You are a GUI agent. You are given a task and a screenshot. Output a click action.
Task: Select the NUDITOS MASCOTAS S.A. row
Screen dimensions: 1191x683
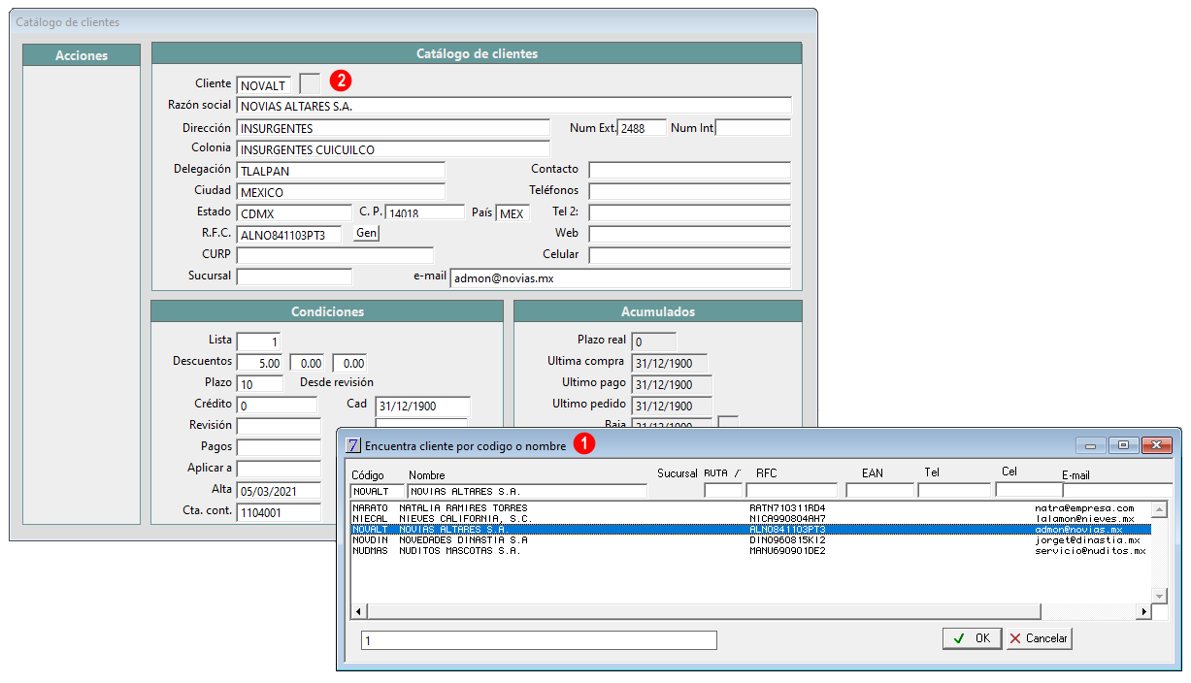click(x=750, y=551)
